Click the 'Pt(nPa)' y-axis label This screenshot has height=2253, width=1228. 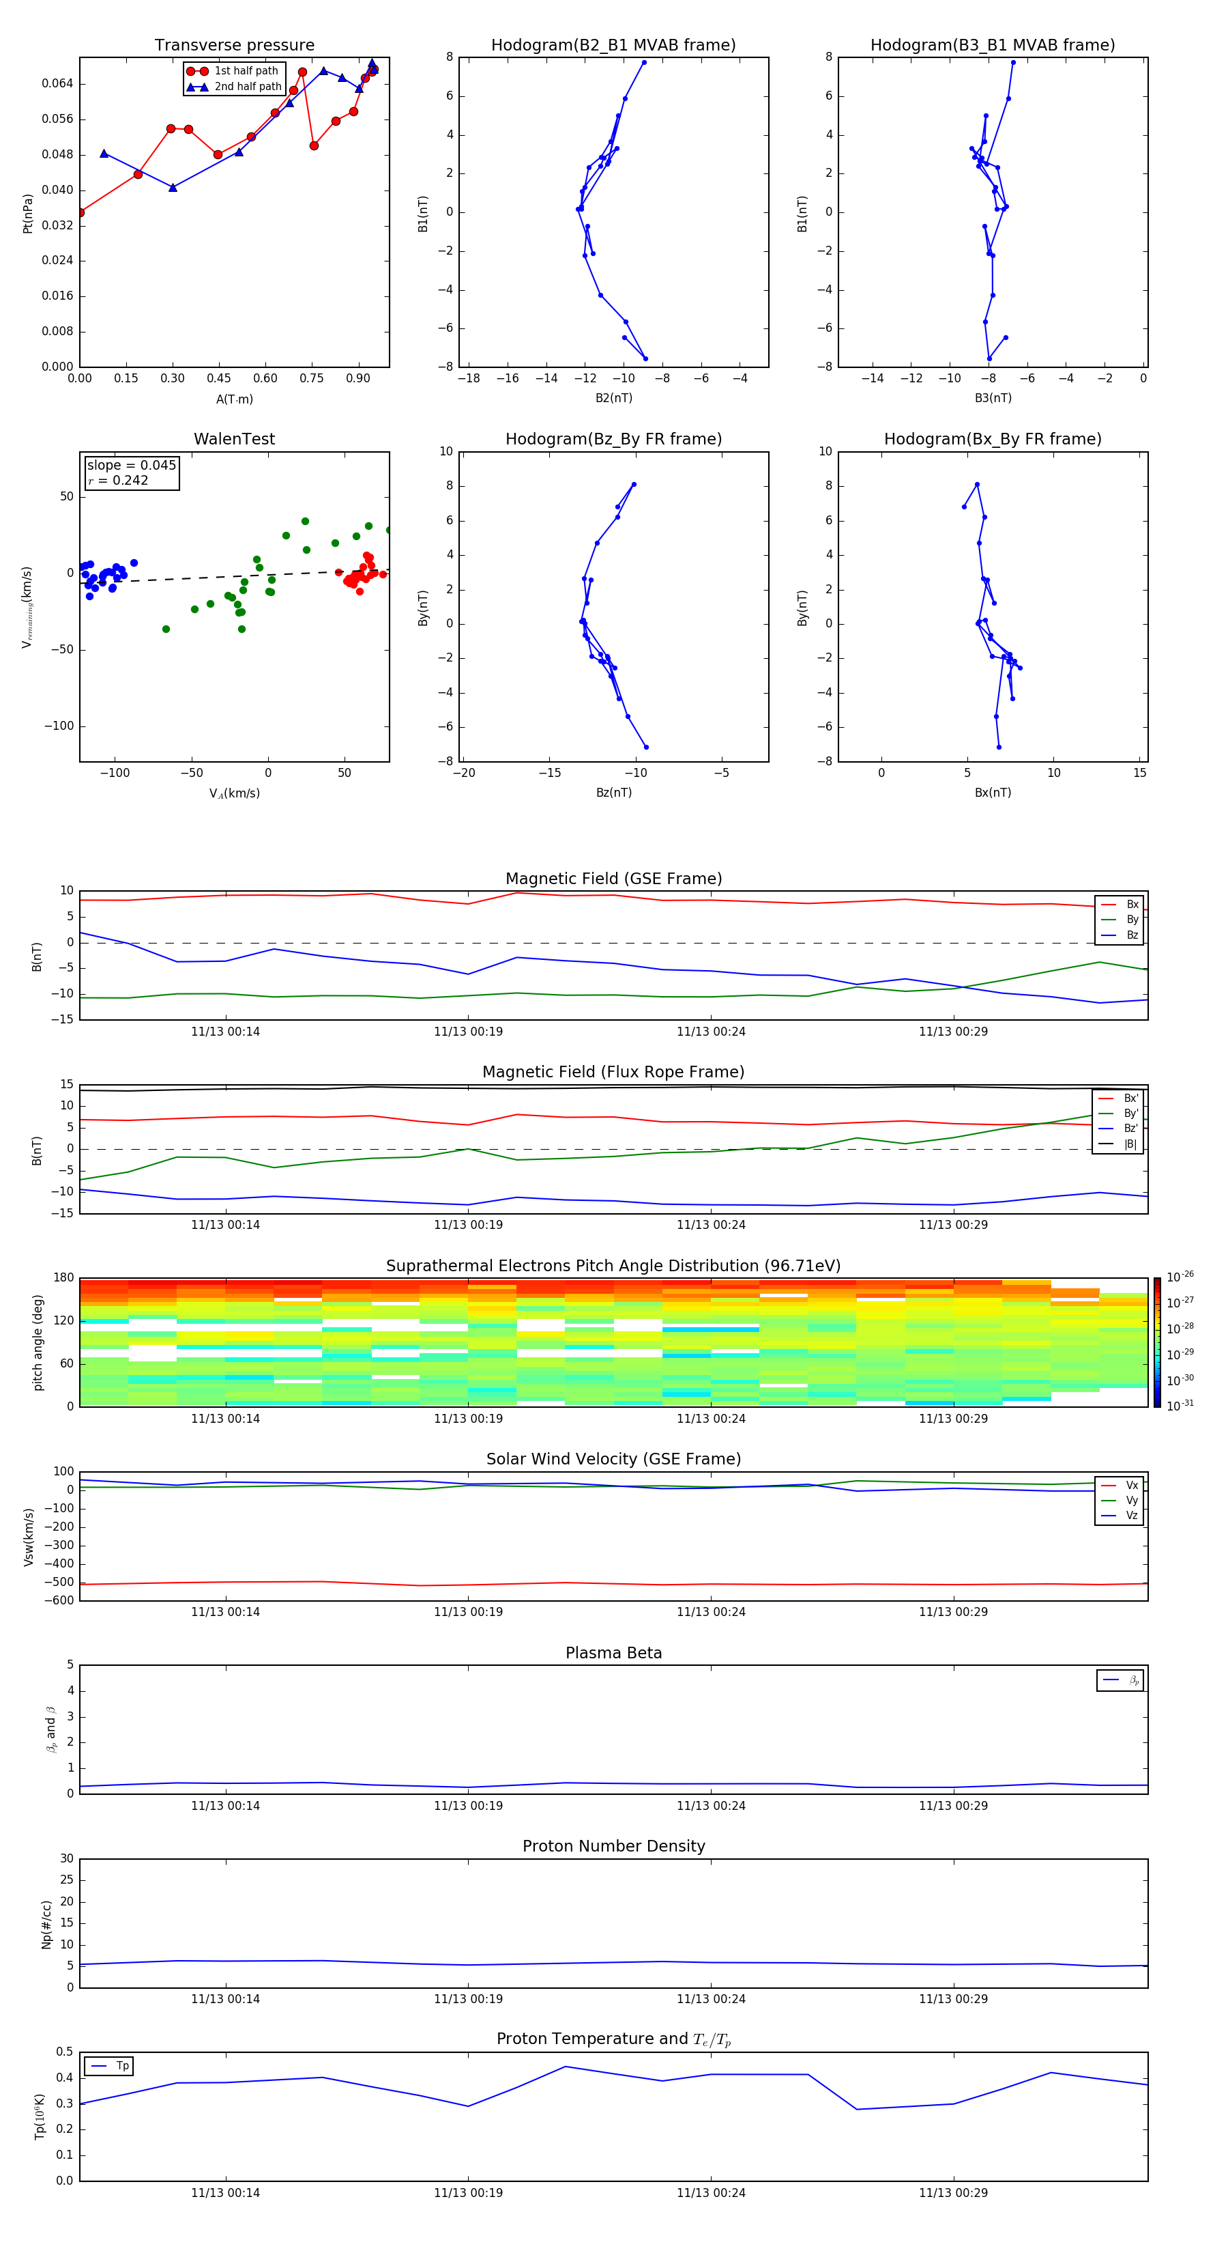coord(27,214)
